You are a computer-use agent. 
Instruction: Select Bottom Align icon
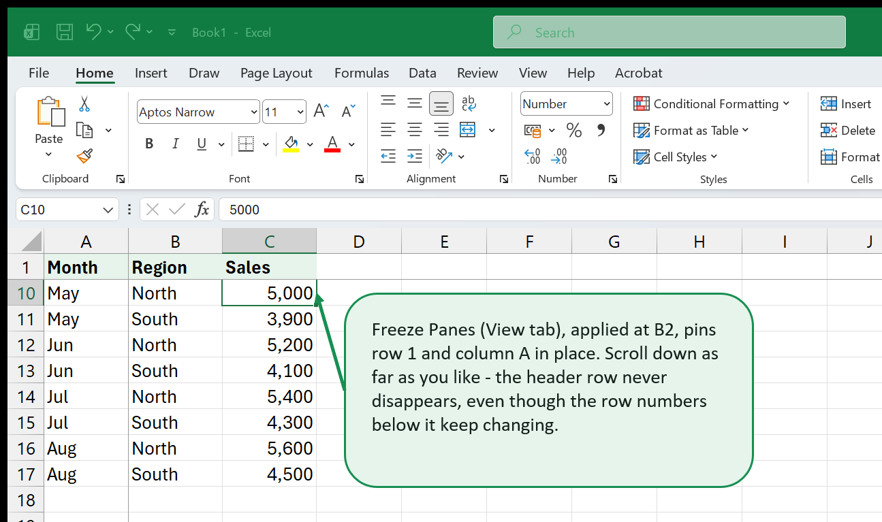click(441, 103)
